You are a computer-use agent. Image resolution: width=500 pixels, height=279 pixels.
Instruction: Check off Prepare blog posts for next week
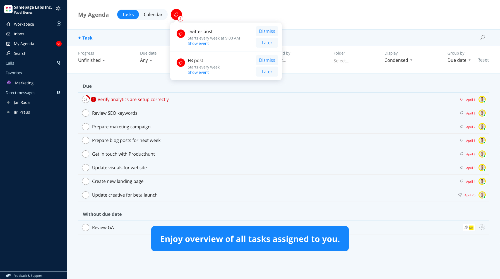click(x=86, y=140)
